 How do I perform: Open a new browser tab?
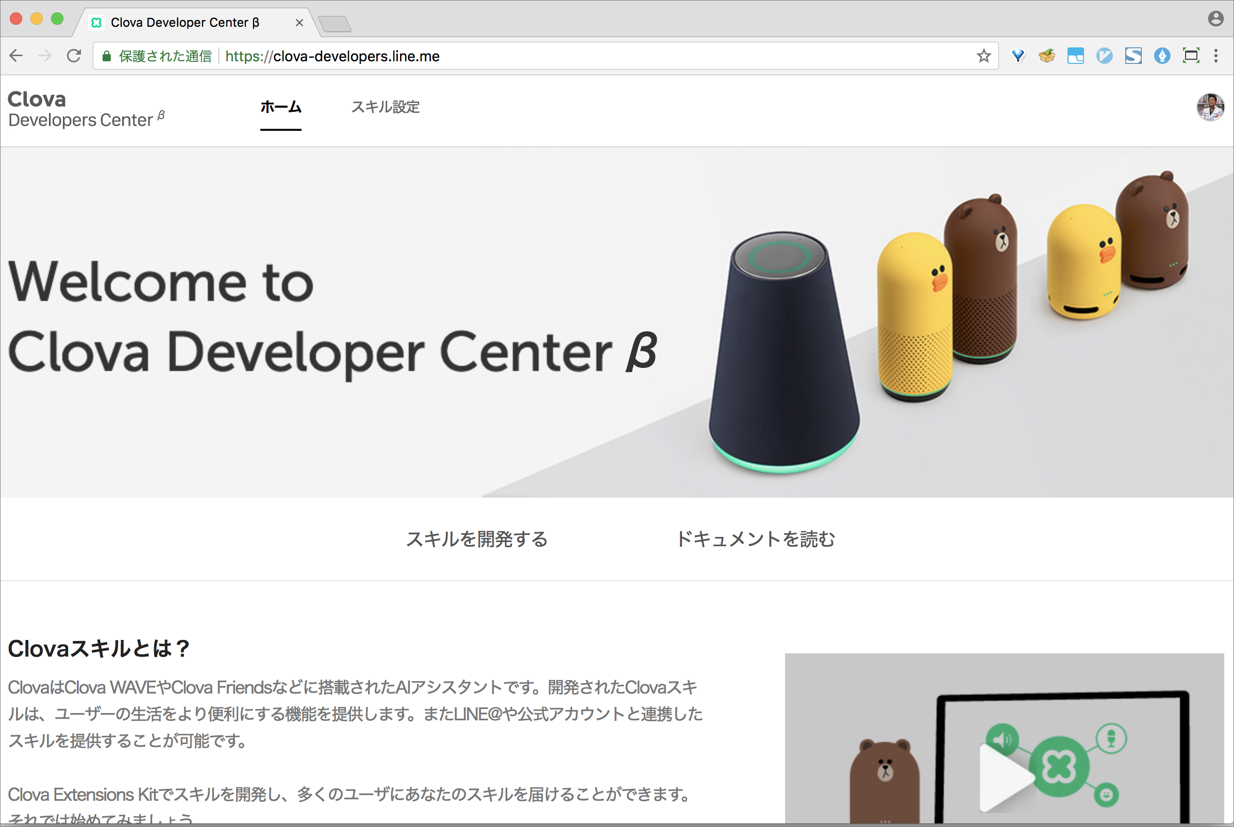(335, 24)
